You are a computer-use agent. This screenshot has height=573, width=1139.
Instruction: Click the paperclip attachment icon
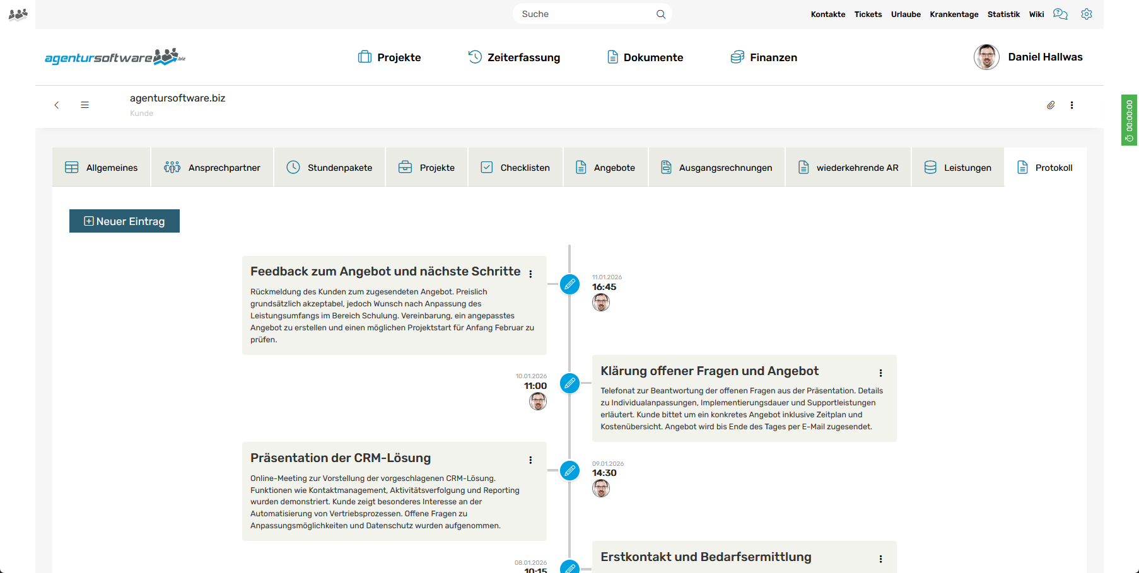pyautogui.click(x=1051, y=105)
